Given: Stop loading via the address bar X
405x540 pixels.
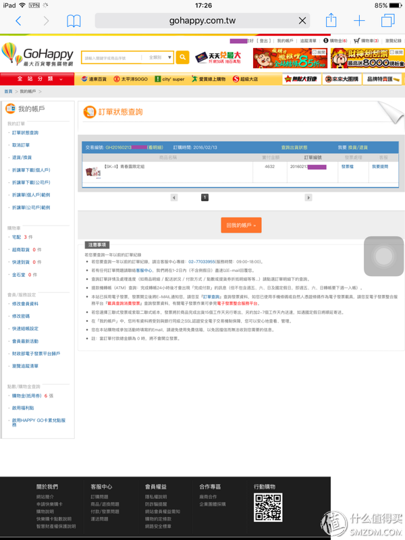Looking at the screenshot, I should click(x=302, y=21).
